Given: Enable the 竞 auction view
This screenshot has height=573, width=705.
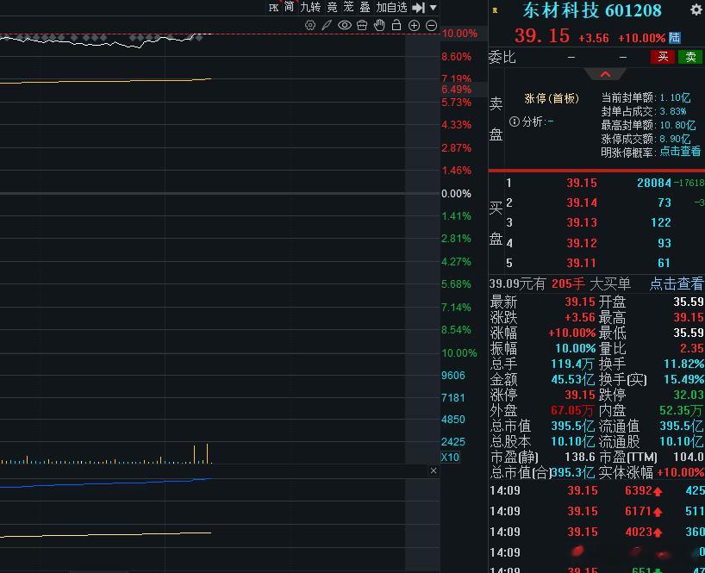Looking at the screenshot, I should (331, 8).
